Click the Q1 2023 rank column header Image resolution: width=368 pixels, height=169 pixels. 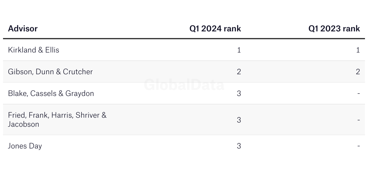pos(334,29)
